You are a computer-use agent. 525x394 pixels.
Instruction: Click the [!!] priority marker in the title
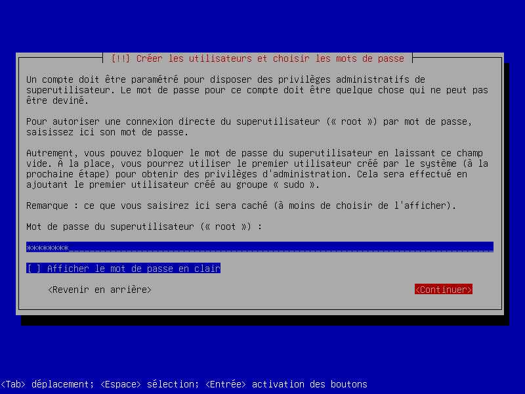[120, 58]
